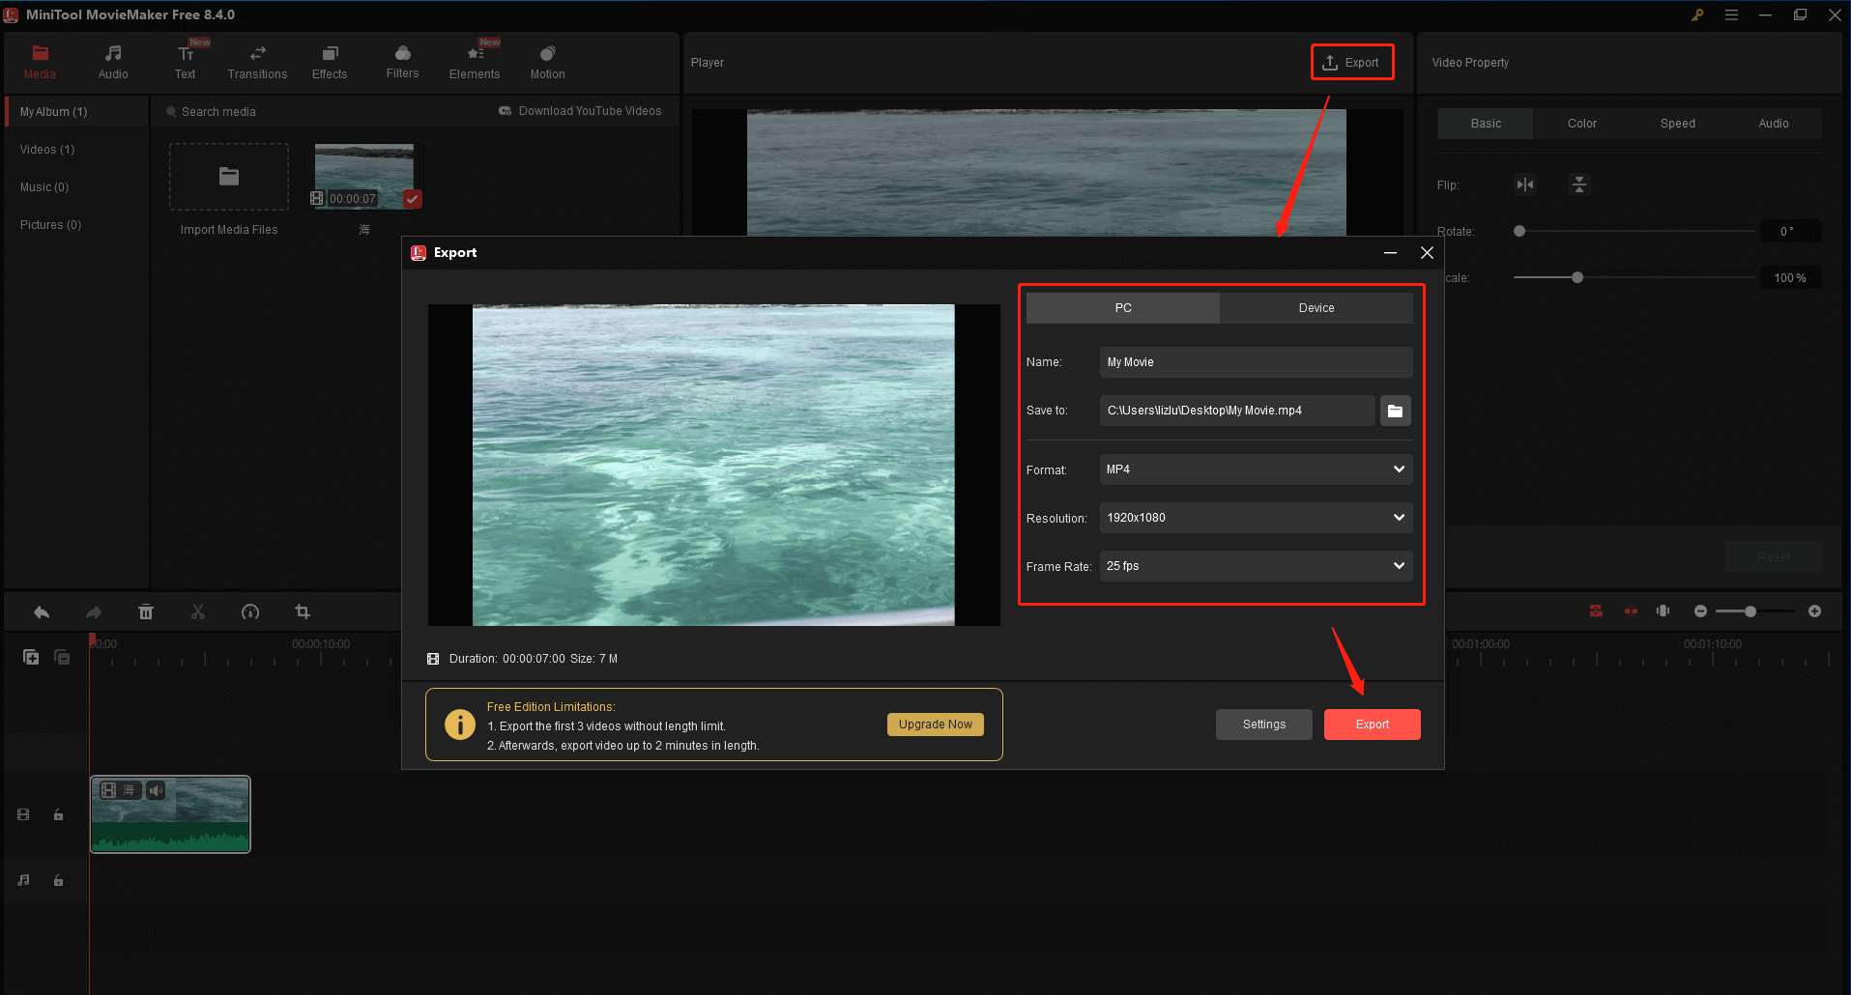Switch to the Device tab
Viewport: 1851px width, 995px height.
(1316, 307)
